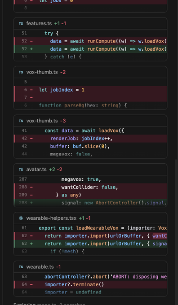Screen dimensions: 178x305
Task: Click the 'if (!mesh) {' line
Action: (x=90, y=251)
